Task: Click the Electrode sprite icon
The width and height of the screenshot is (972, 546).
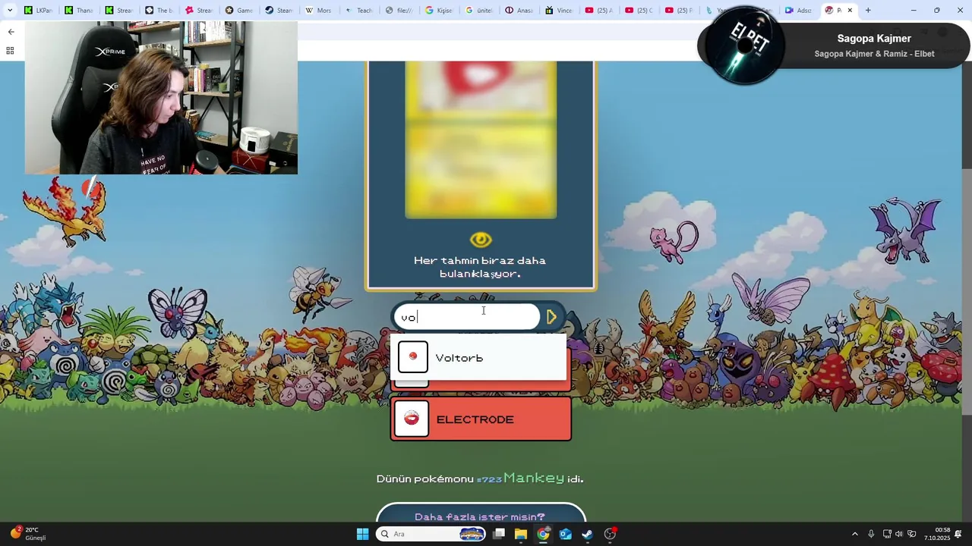Action: click(x=412, y=419)
